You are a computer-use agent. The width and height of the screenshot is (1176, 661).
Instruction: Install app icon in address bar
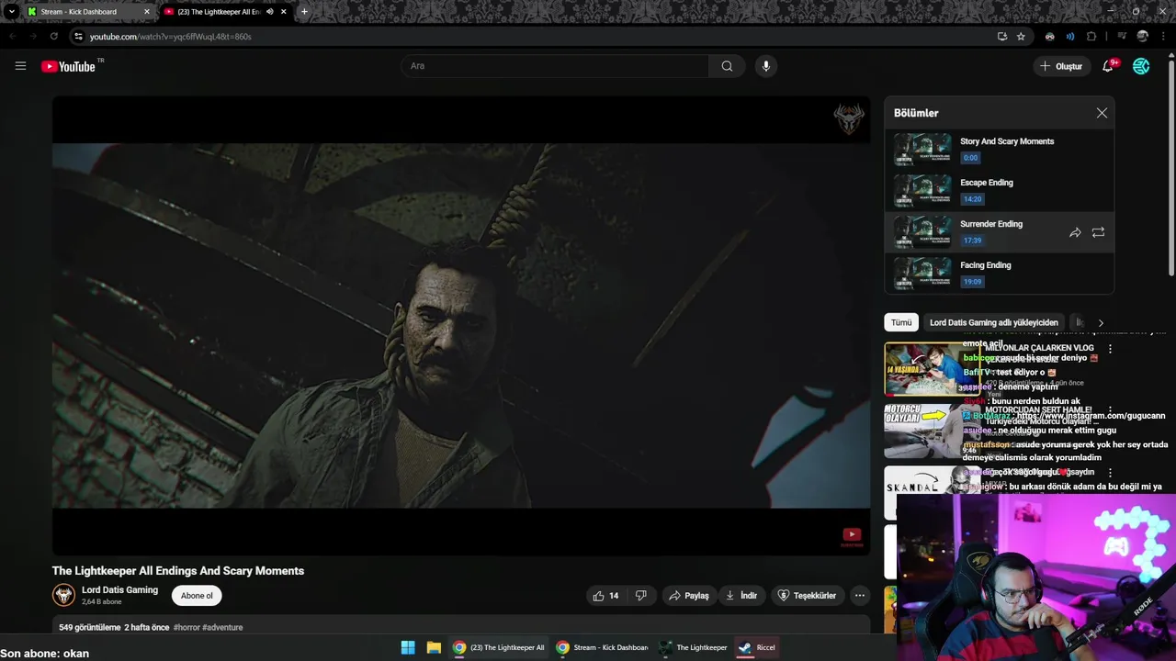[1001, 37]
